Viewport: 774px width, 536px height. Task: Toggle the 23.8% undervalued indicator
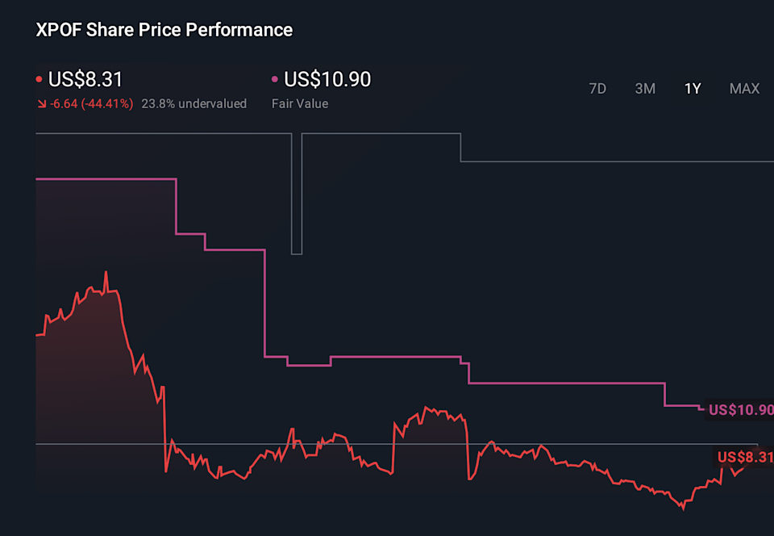click(193, 103)
